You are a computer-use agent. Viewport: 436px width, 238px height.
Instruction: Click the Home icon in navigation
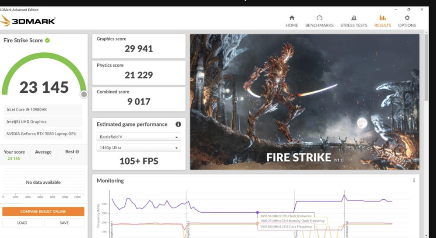(292, 18)
